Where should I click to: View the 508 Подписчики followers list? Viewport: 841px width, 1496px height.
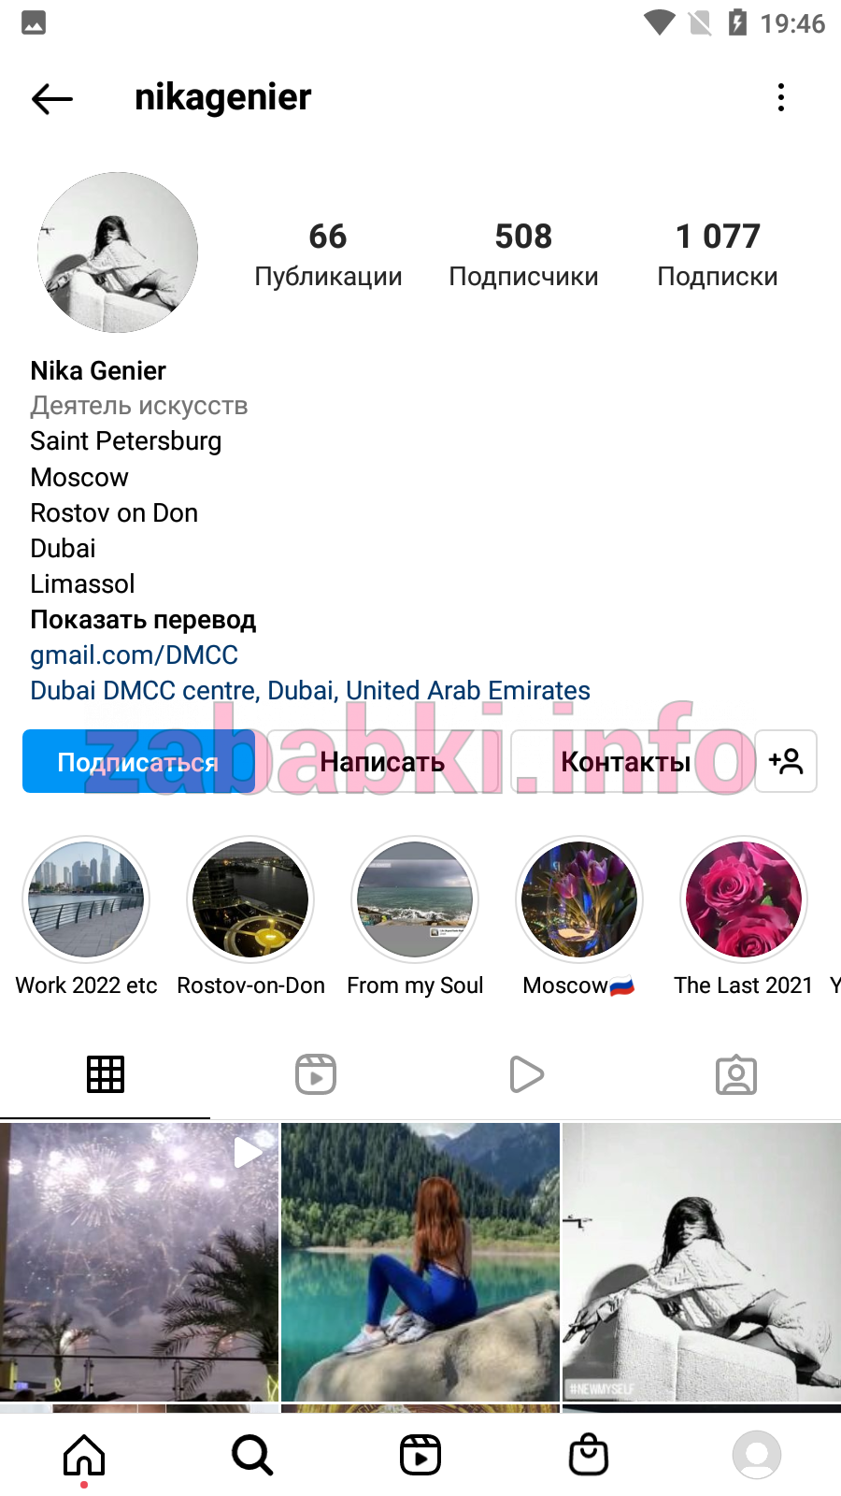click(523, 254)
